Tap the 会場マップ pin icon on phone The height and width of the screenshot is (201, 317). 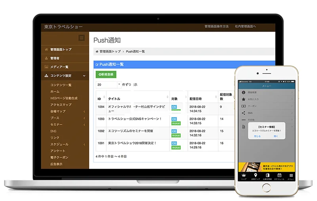[256, 176]
